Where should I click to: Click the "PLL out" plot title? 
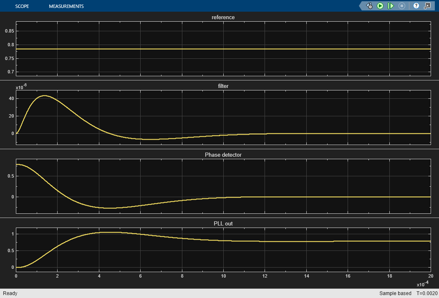[223, 223]
